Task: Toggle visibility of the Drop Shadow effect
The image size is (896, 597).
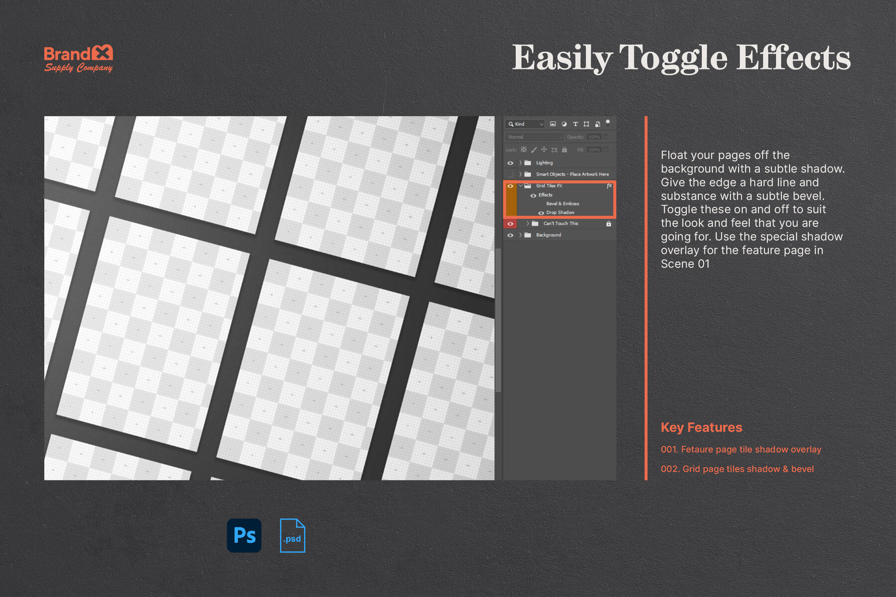Action: [541, 213]
